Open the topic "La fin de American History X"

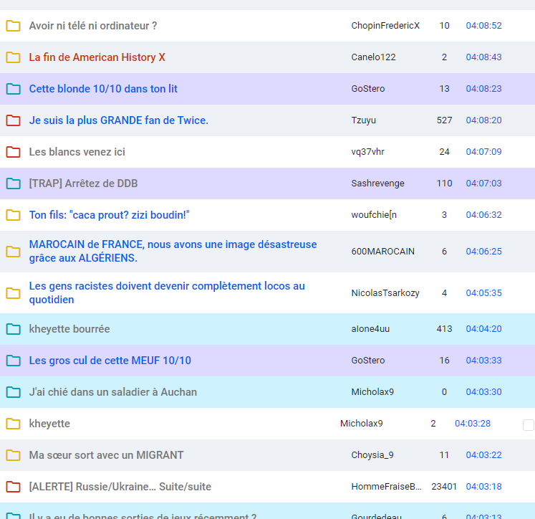[x=97, y=57]
